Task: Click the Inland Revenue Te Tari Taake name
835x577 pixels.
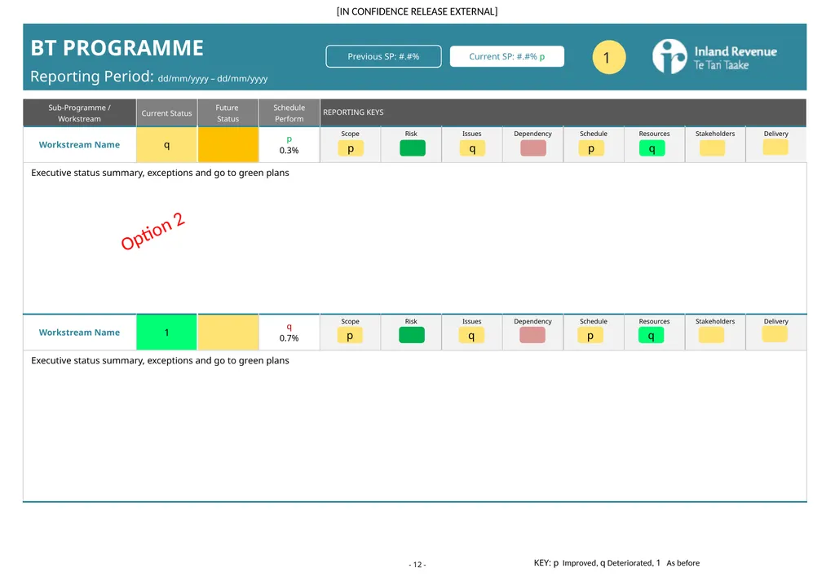Action: [x=735, y=58]
